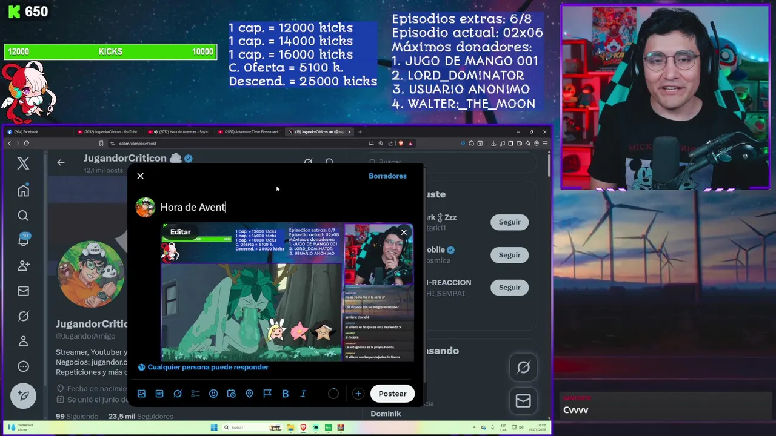Follow the Zzz suggested account
Screen dimensions: 776x436
[509, 222]
